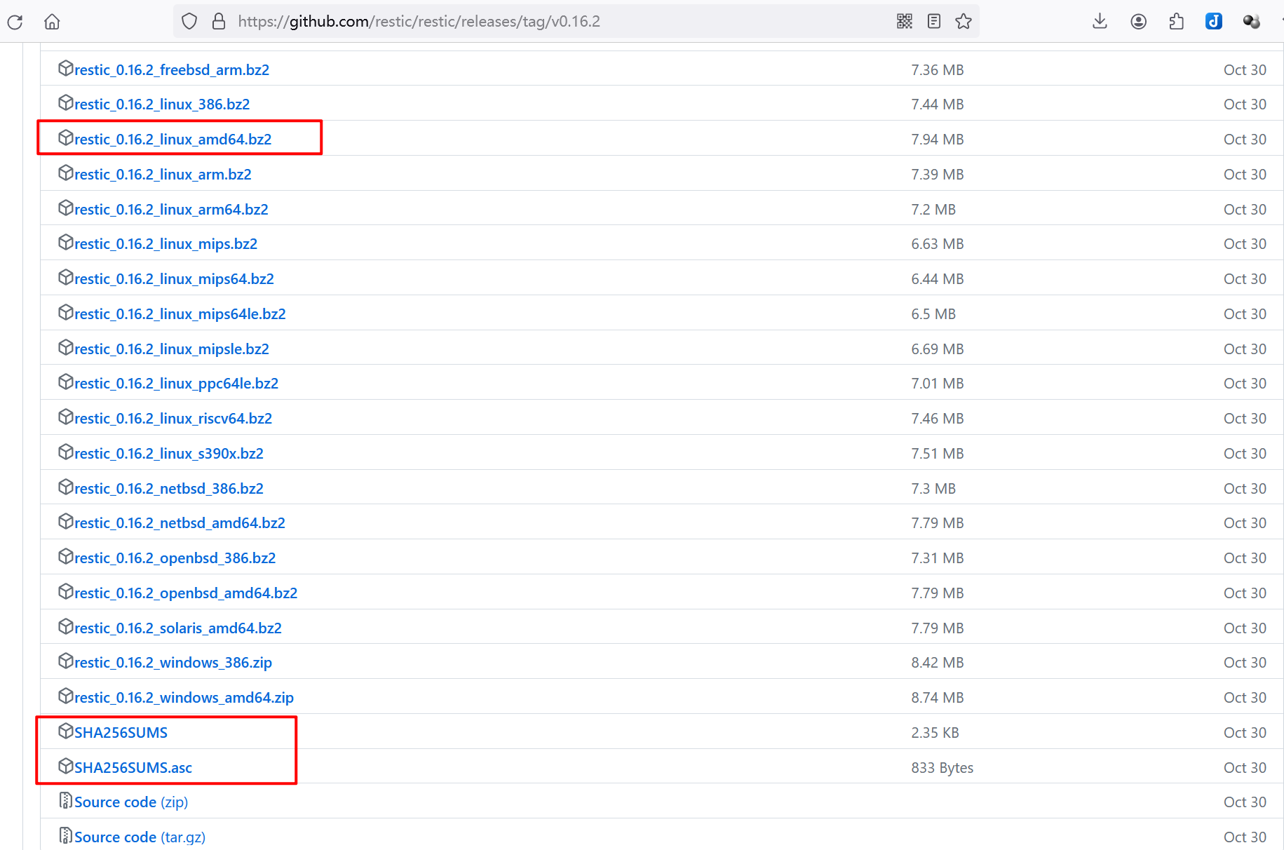Download restic_0.16.2_solaris_amd64.bz2

click(178, 628)
